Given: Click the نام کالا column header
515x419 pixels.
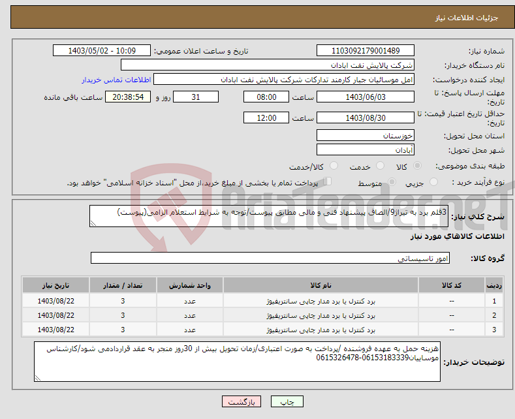Looking at the screenshot, I should pyautogui.click(x=320, y=285).
